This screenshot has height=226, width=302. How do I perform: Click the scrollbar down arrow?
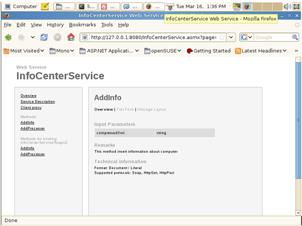tap(298, 212)
